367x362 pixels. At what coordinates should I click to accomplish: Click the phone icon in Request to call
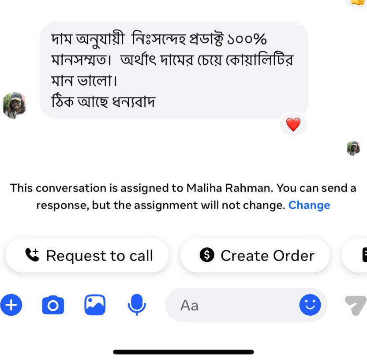(32, 255)
